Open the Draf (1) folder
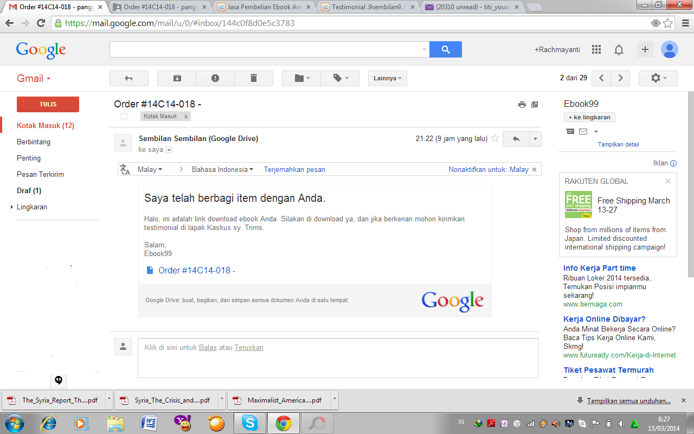Image resolution: width=694 pixels, height=434 pixels. coord(29,190)
